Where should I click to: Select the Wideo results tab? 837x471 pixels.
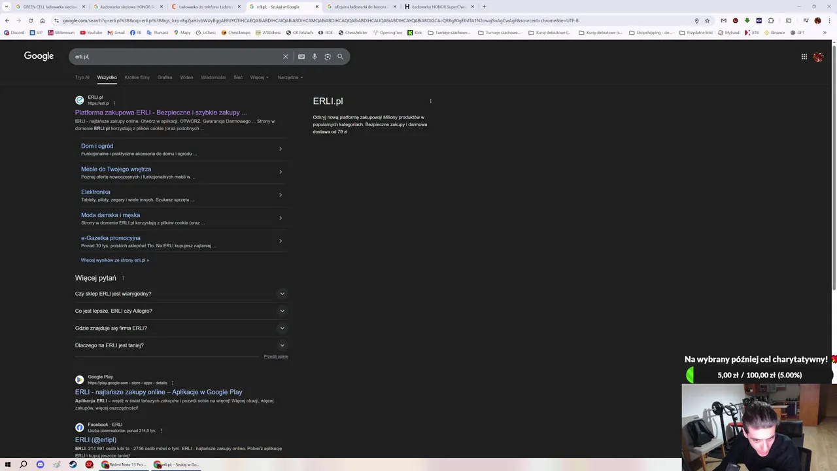(x=186, y=77)
